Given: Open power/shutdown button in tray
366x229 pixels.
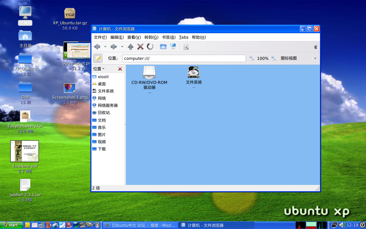Looking at the screenshot, I should point(362,225).
